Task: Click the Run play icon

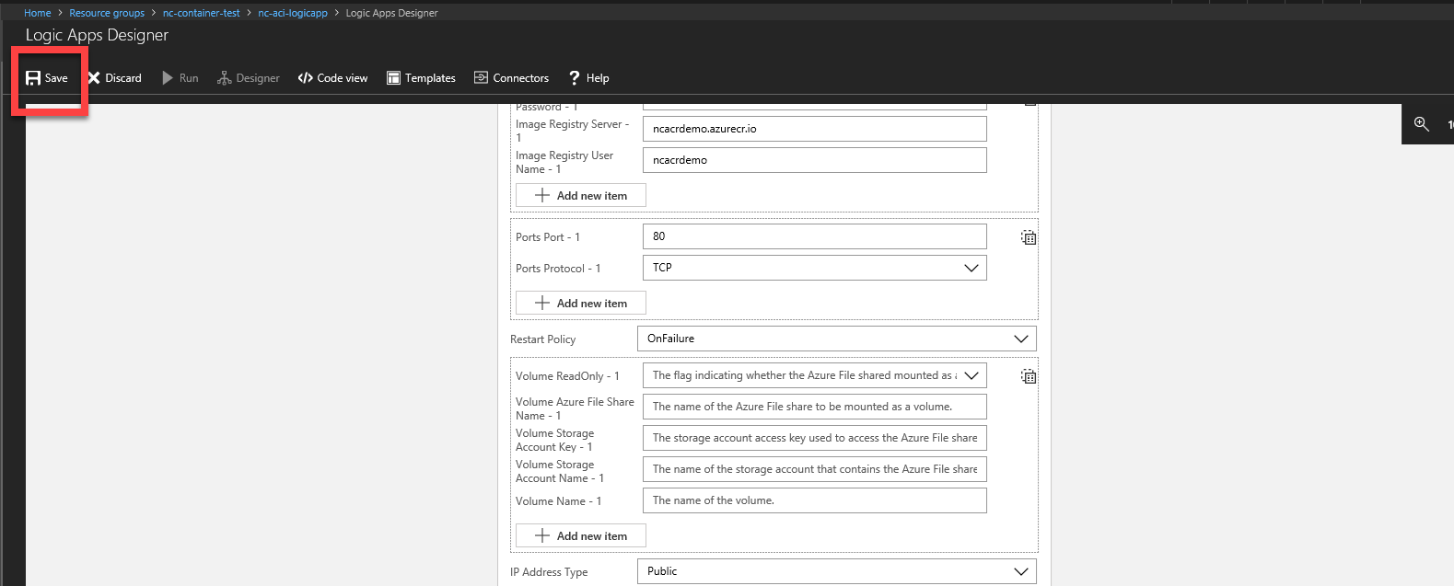Action: coord(168,78)
